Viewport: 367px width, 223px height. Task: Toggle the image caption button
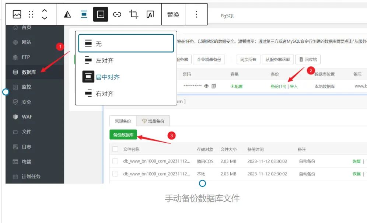click(x=101, y=14)
